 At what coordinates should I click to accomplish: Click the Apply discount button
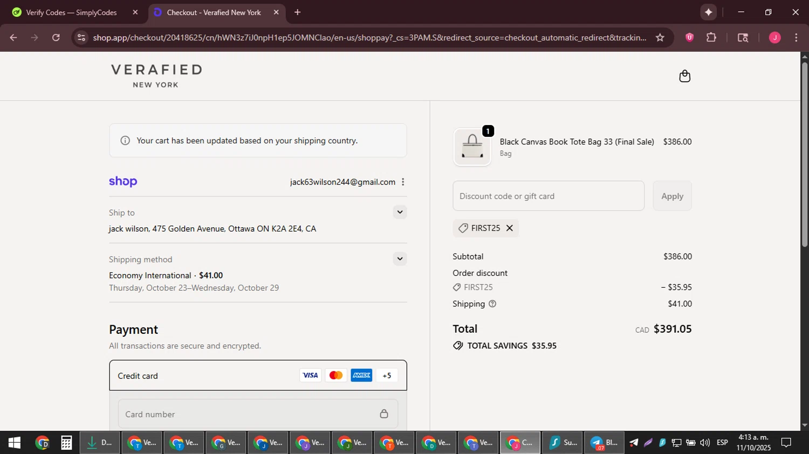[x=672, y=196]
